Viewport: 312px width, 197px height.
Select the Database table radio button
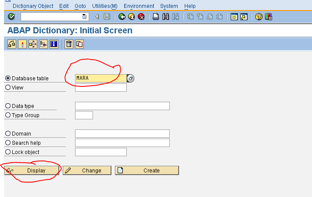(8, 78)
